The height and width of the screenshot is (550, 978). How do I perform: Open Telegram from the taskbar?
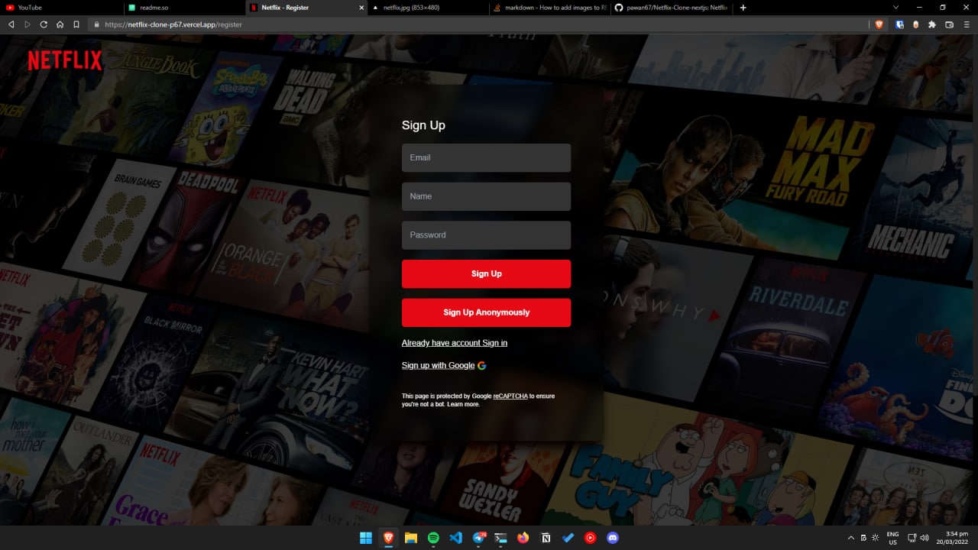[479, 538]
